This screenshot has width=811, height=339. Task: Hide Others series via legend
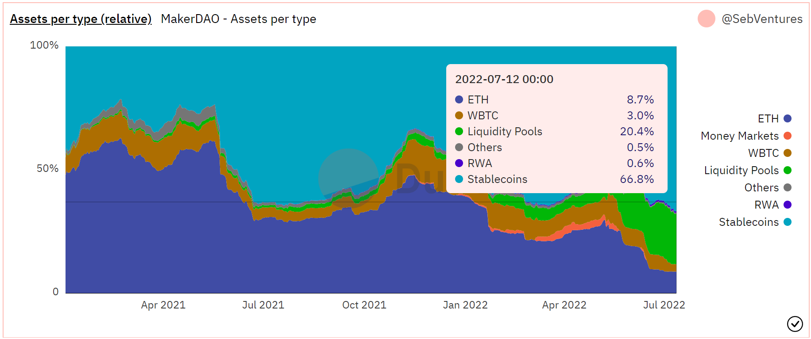point(761,188)
